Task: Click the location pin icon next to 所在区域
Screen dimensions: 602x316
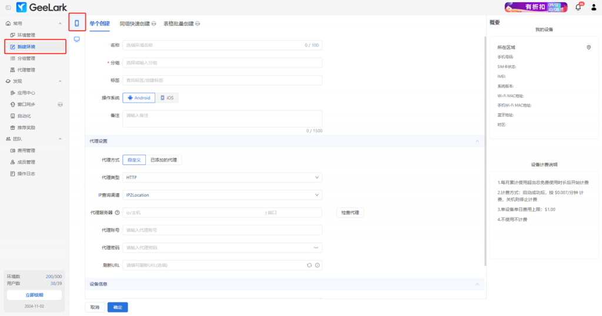Action: 588,47
